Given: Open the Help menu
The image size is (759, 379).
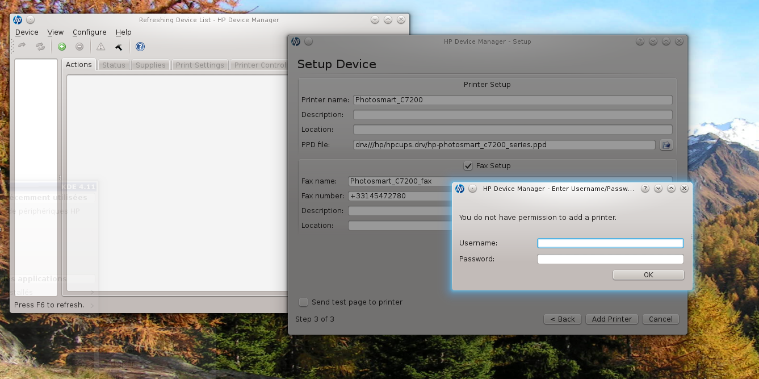Looking at the screenshot, I should 124,32.
